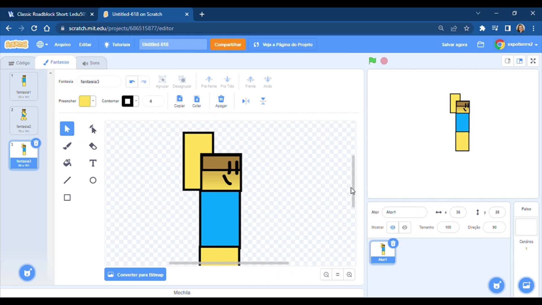542x305 pixels.
Task: Click the Tamanho size field
Action: pyautogui.click(x=448, y=227)
